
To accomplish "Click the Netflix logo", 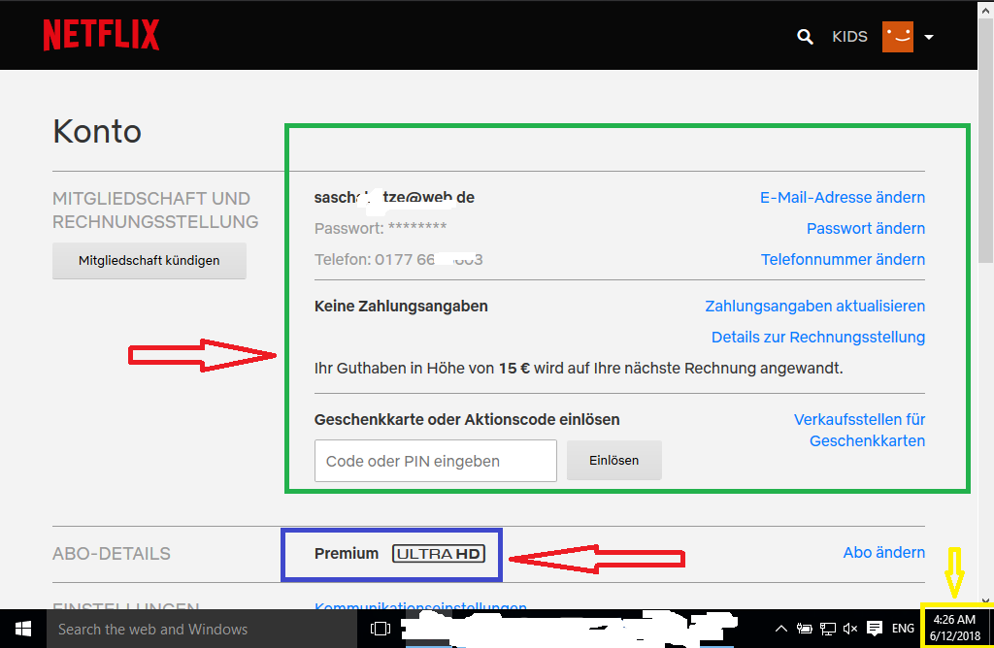I will pos(101,35).
